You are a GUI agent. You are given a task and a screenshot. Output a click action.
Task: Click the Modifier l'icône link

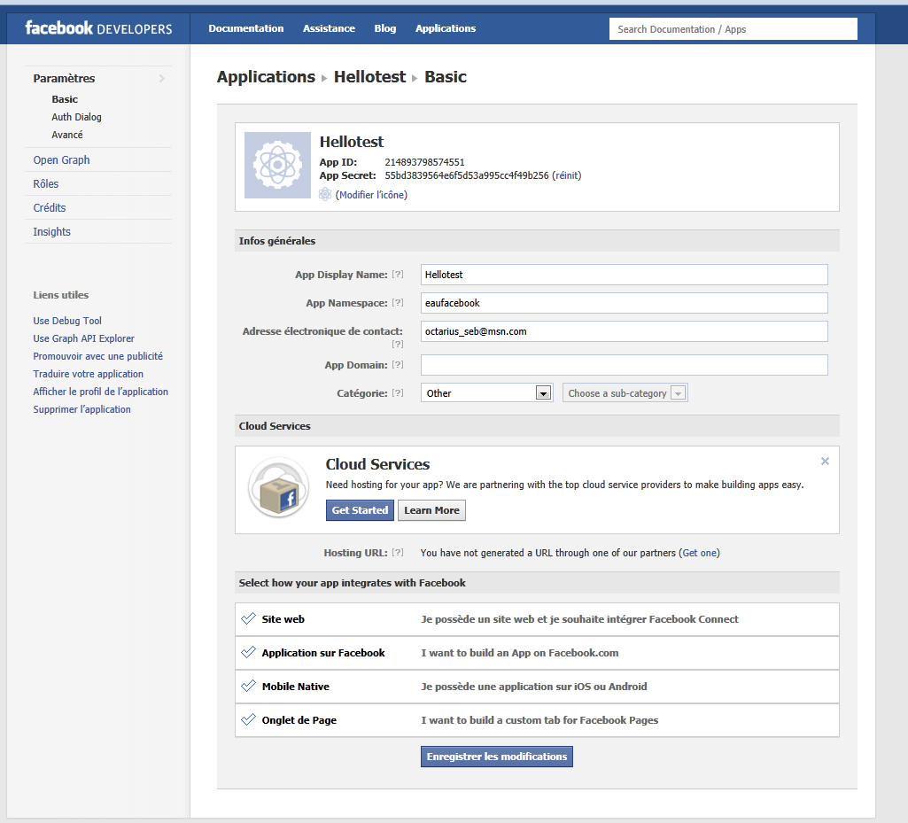coord(373,195)
